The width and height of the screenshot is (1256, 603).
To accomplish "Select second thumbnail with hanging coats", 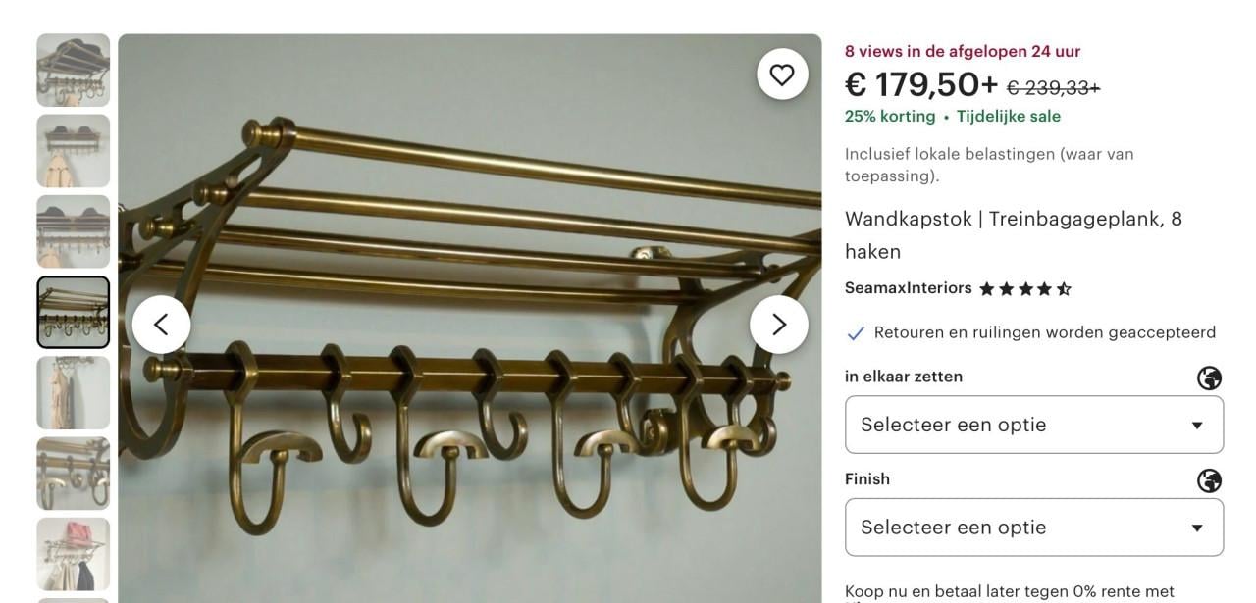I will coord(74,151).
